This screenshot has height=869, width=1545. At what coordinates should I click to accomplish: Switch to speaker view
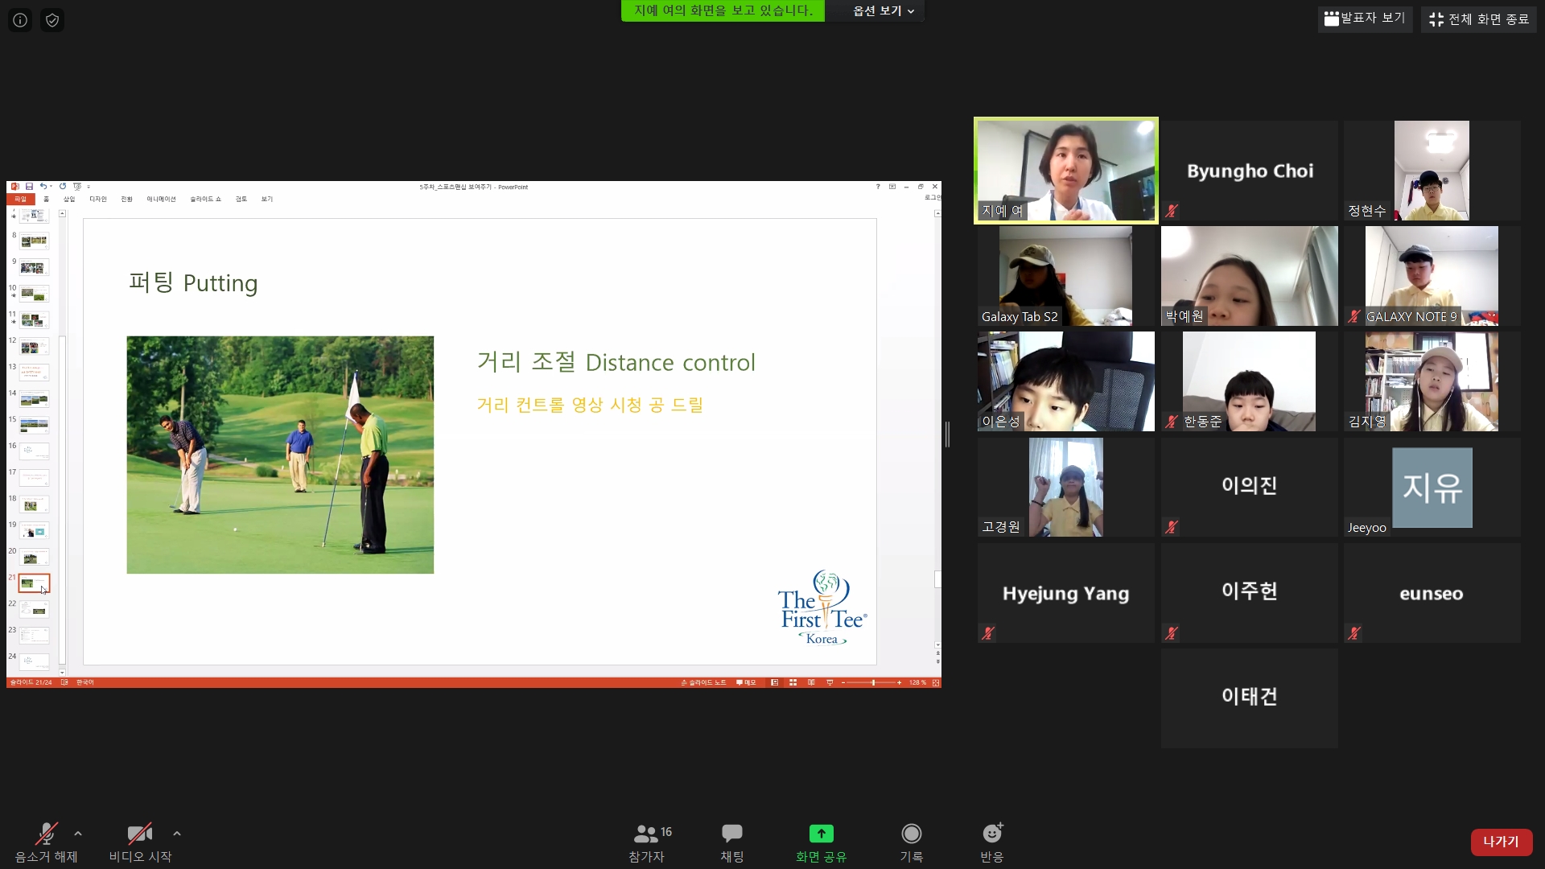pos(1365,19)
